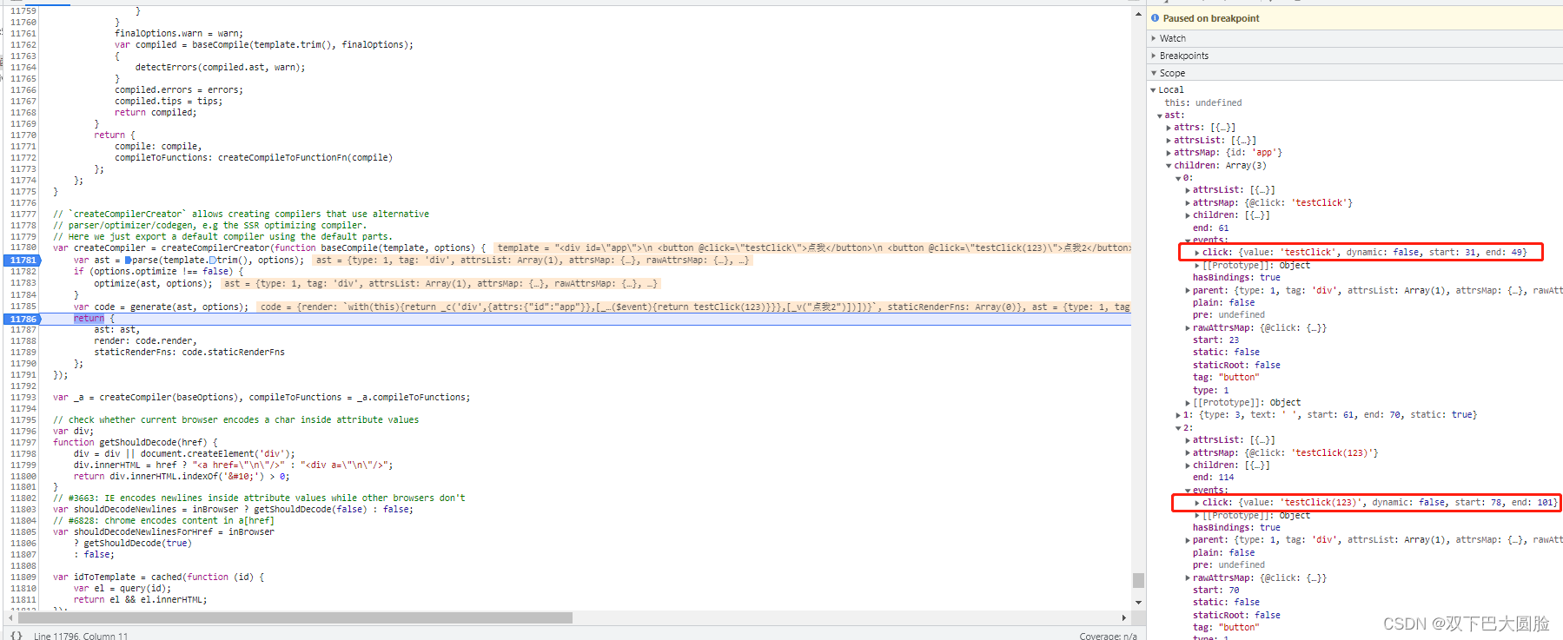Click the code pane vertical scrollbar thumb
This screenshot has width=1563, height=640.
(x=1138, y=580)
